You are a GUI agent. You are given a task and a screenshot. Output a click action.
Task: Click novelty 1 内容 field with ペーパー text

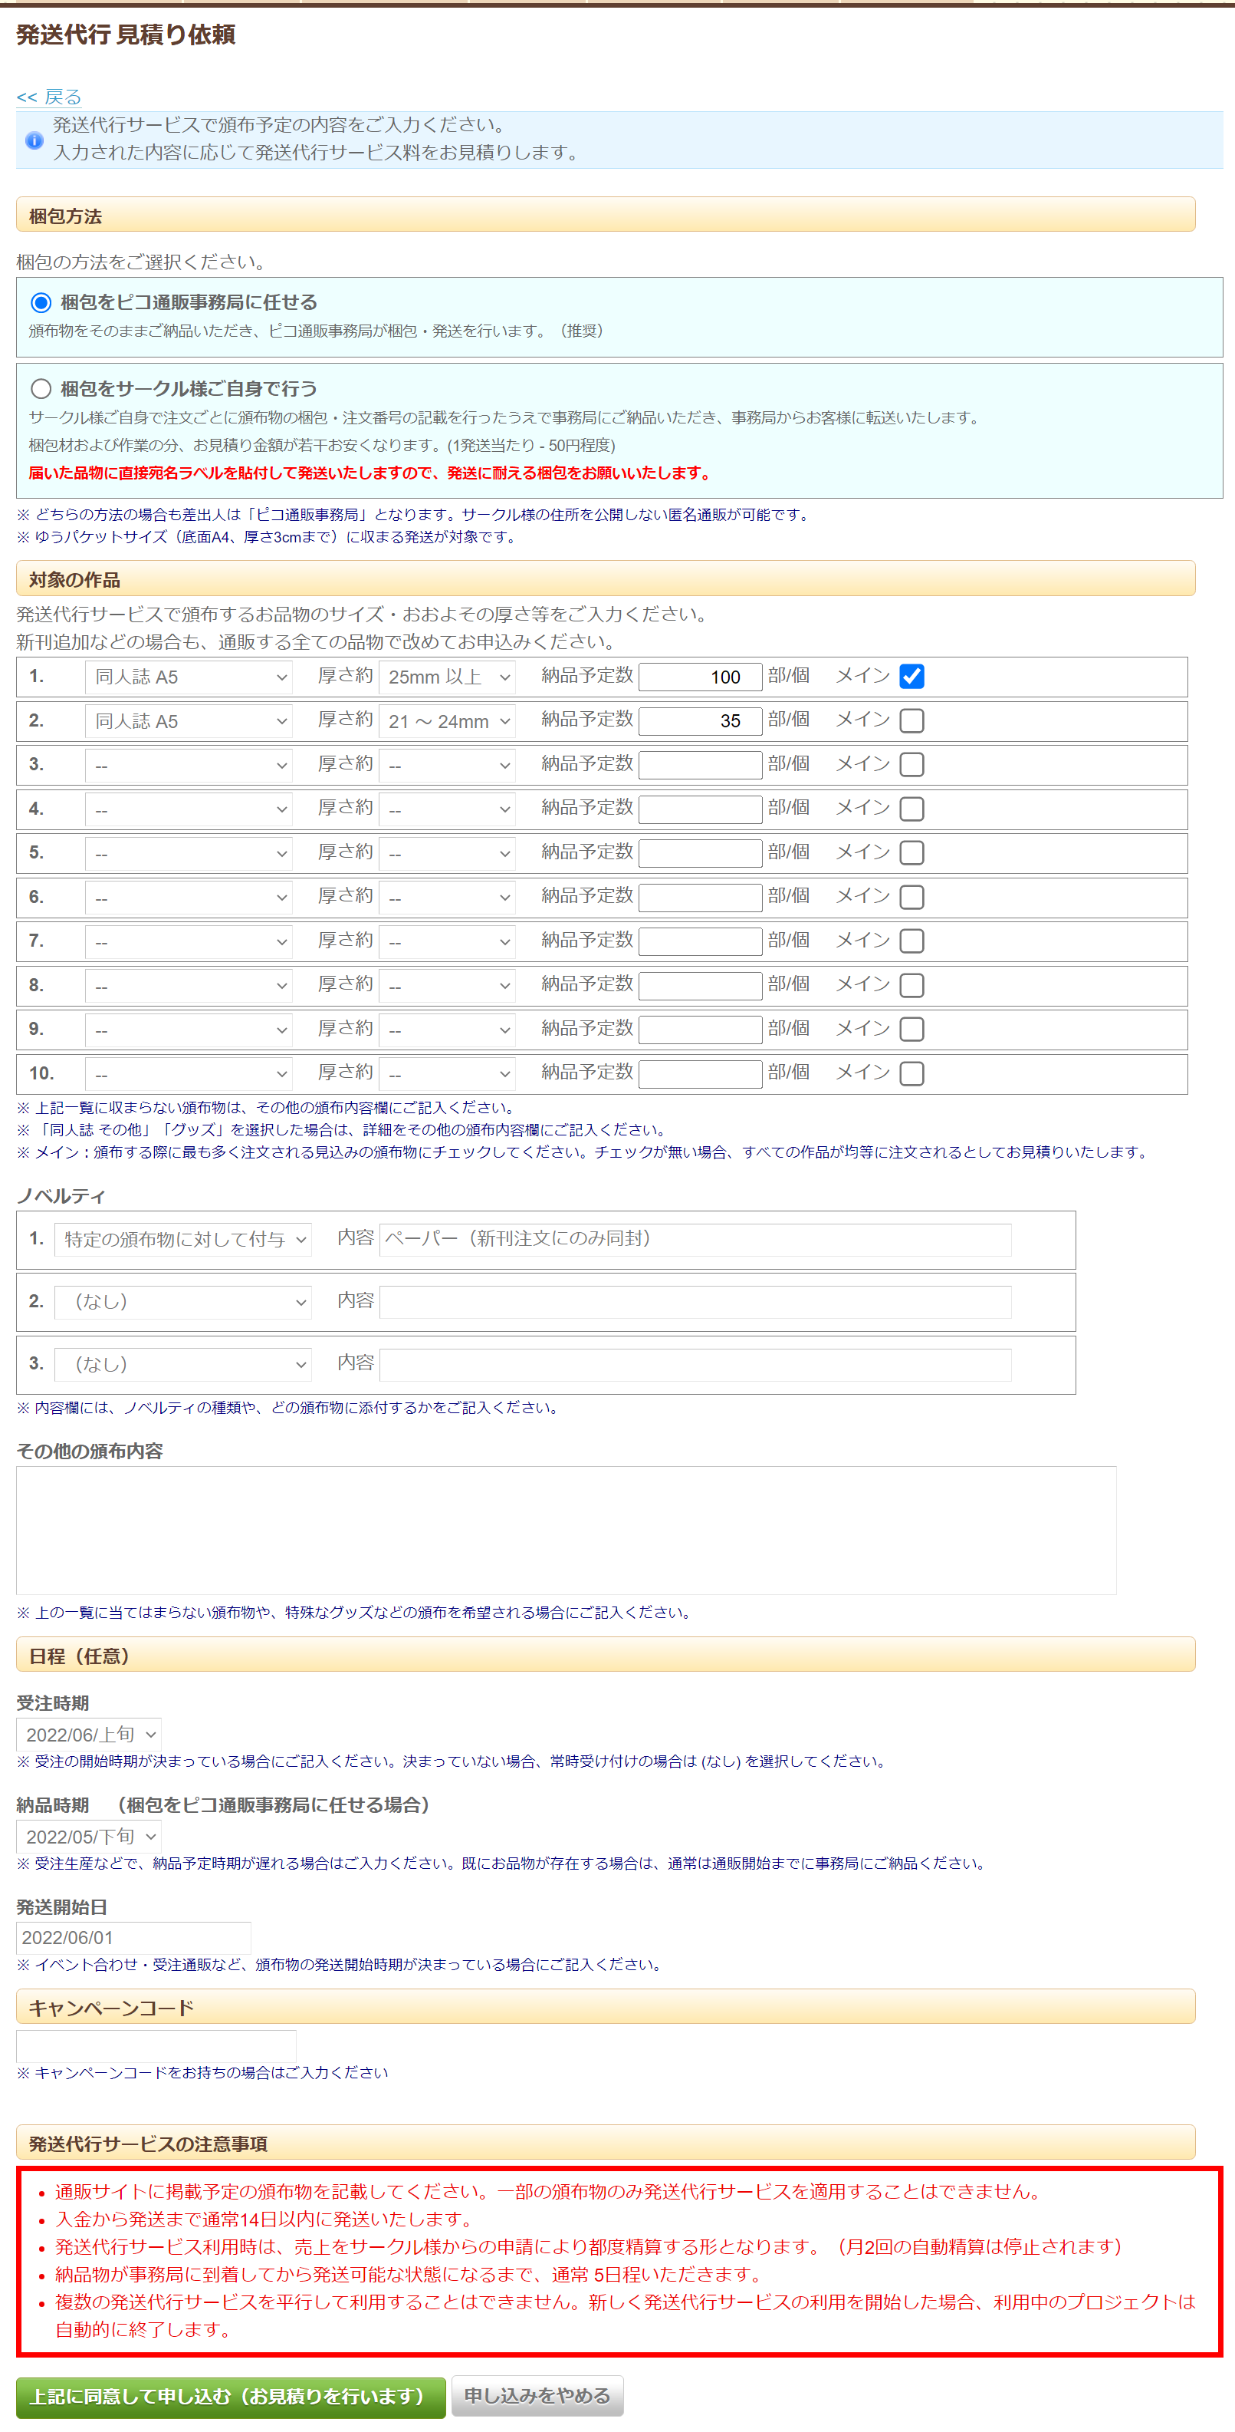pyautogui.click(x=695, y=1240)
